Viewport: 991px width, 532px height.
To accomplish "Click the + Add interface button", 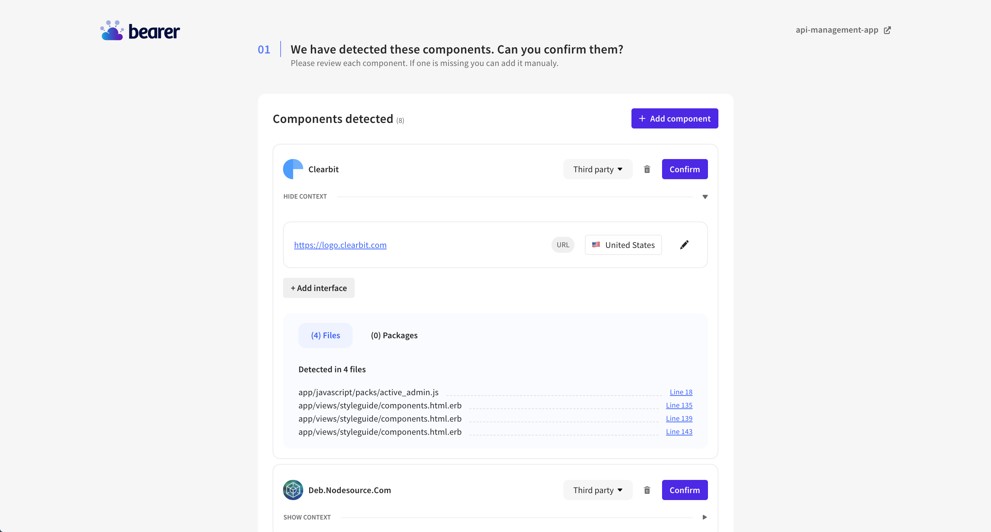I will (x=319, y=288).
